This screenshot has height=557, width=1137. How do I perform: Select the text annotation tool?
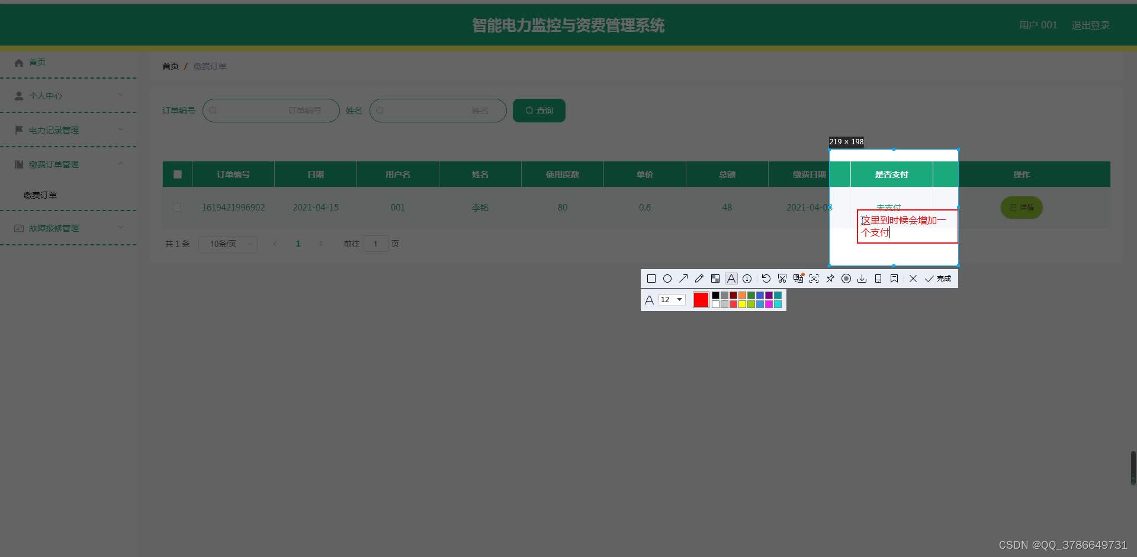click(x=731, y=278)
